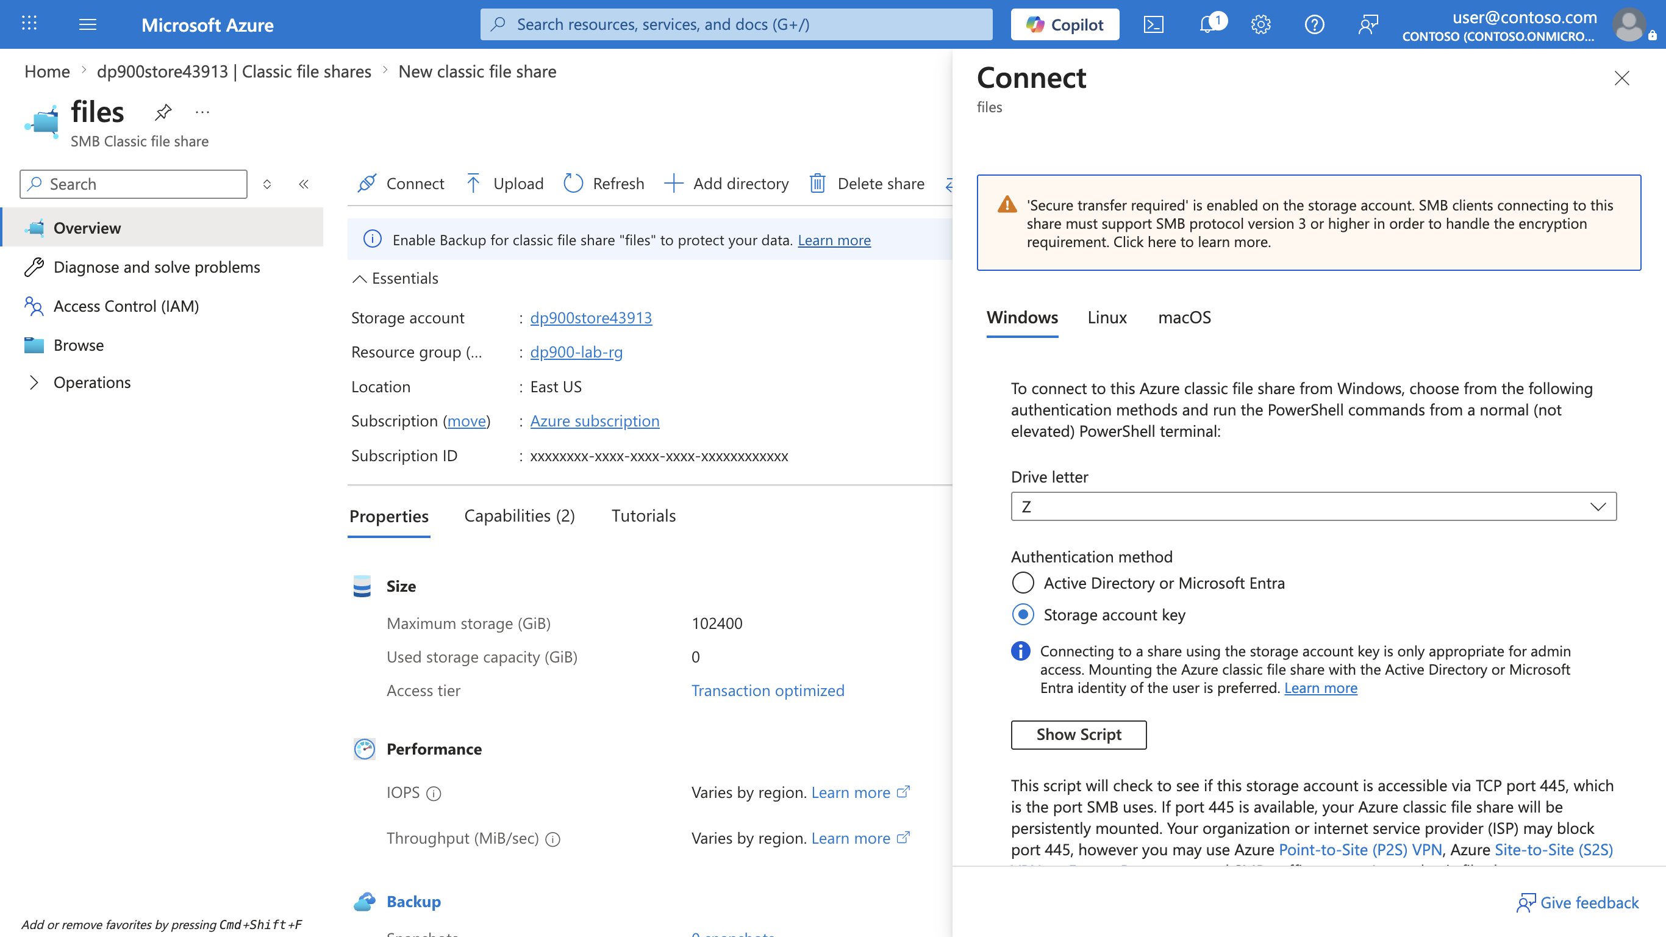Click Delete share in toolbar
This screenshot has height=937, width=1666.
pyautogui.click(x=867, y=184)
